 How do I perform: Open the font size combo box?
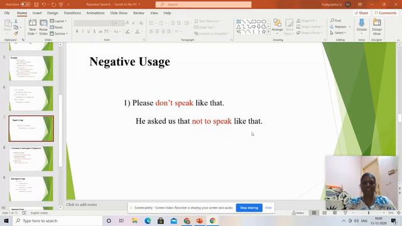[x=119, y=23]
